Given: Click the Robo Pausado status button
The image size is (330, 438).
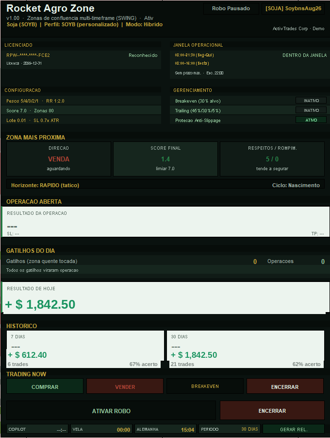Looking at the screenshot, I should (x=231, y=9).
